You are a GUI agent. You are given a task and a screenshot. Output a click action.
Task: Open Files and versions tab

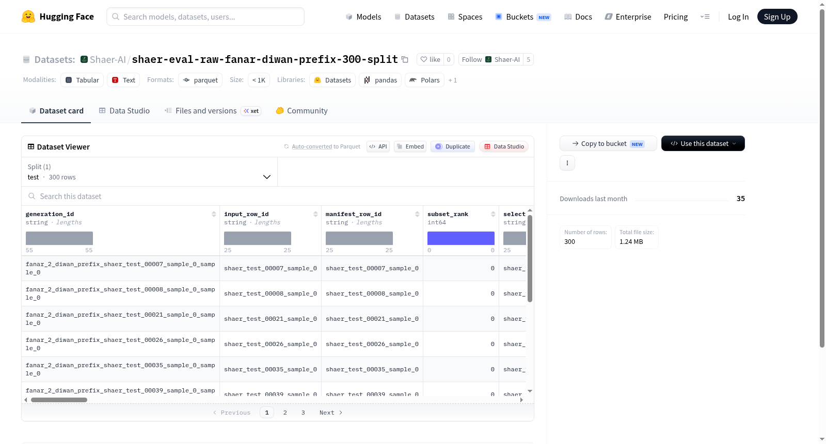pyautogui.click(x=213, y=111)
